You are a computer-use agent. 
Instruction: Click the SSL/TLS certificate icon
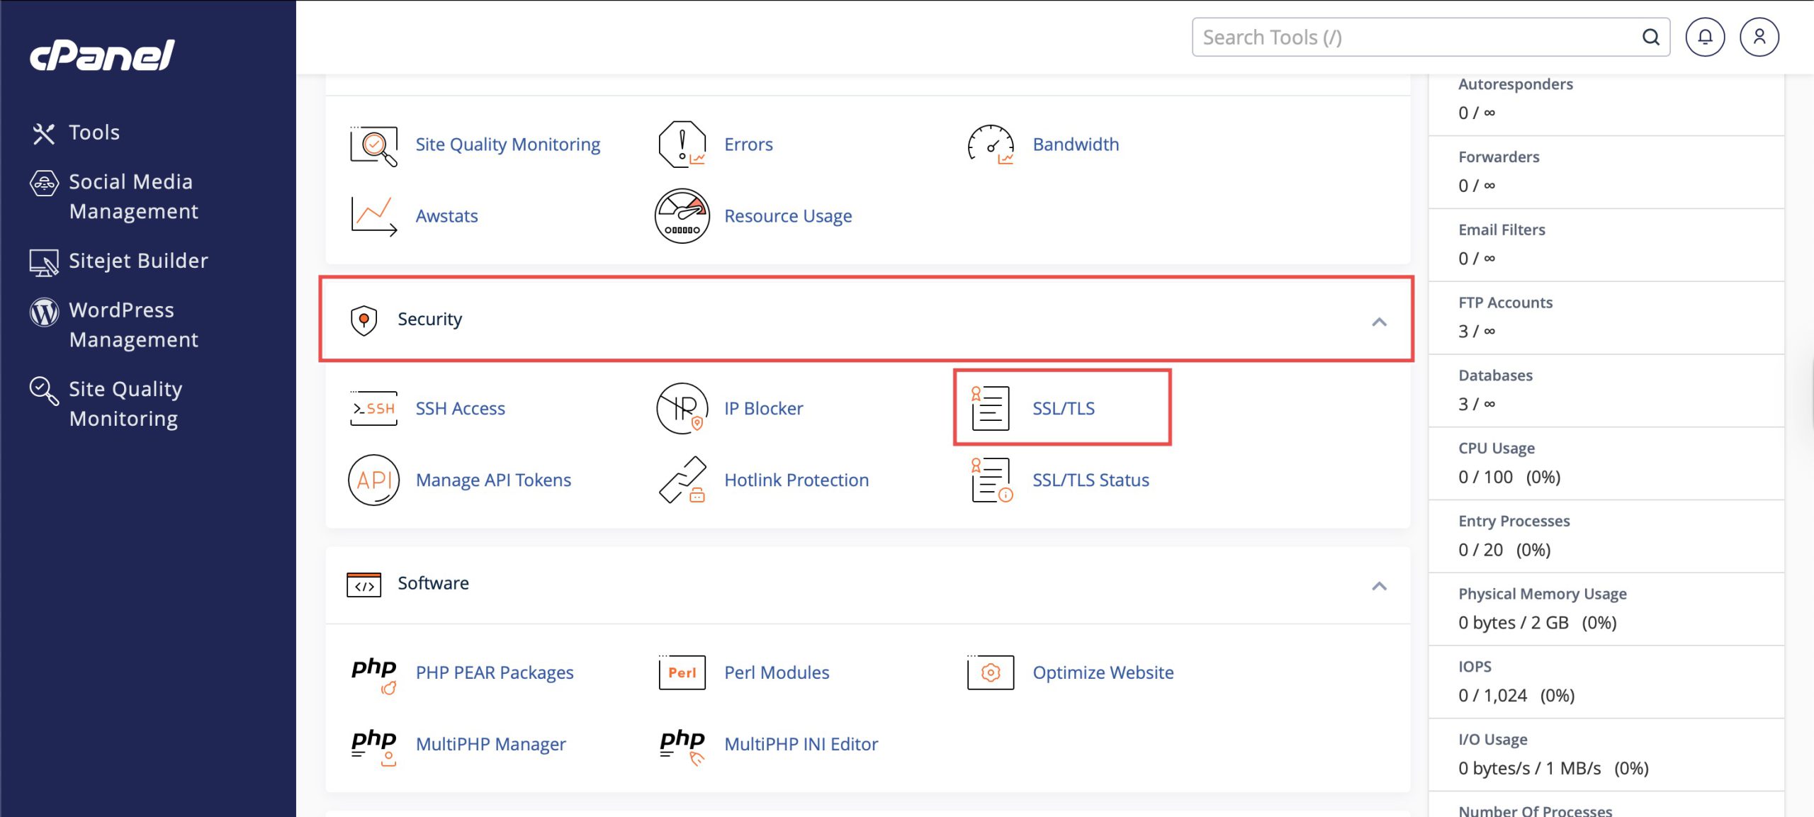[x=990, y=408]
